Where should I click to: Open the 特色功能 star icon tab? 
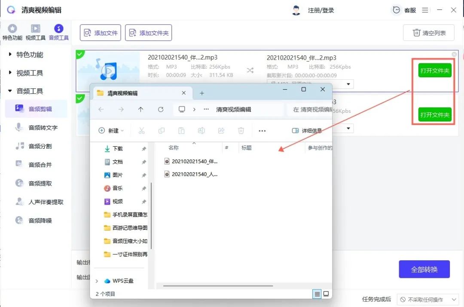(12, 32)
